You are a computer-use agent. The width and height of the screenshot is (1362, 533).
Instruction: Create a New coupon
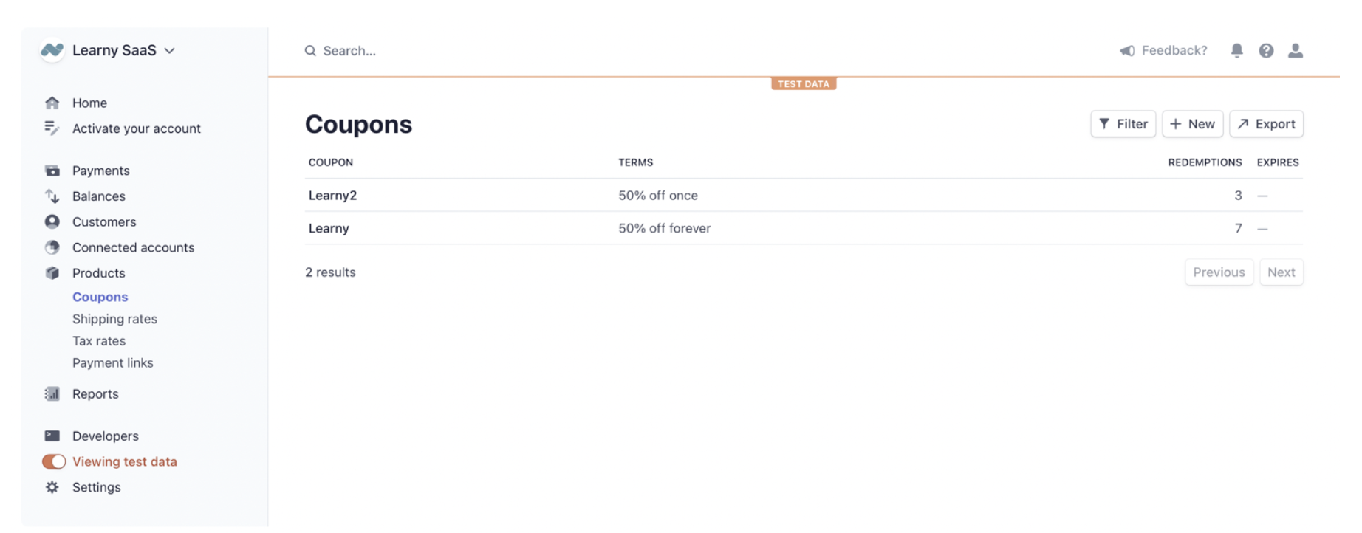(1192, 124)
